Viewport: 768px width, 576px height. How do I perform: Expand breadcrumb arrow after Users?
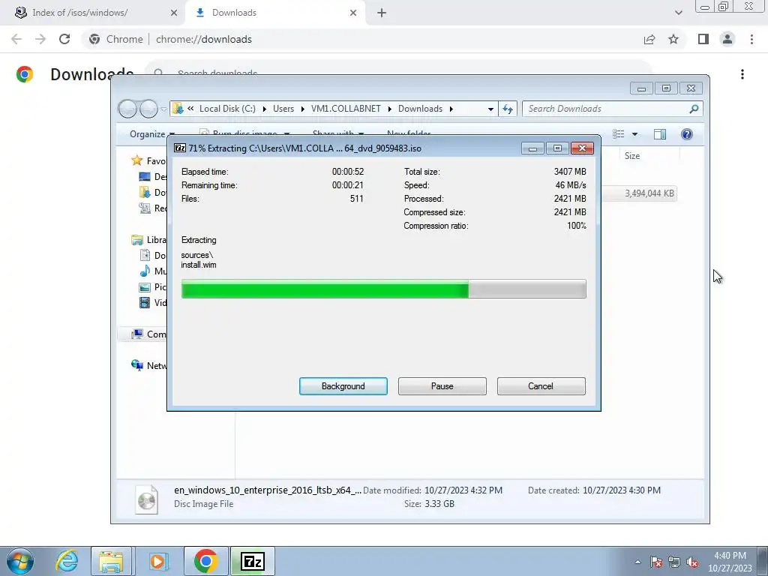tap(302, 109)
